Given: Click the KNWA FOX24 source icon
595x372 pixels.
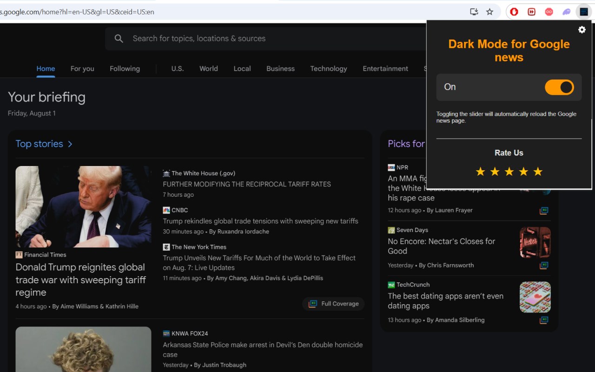Looking at the screenshot, I should point(166,333).
